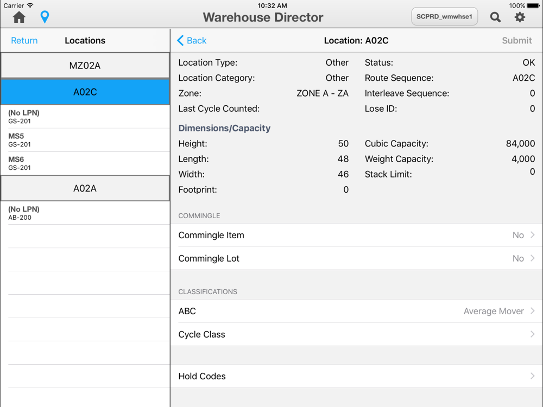Tap the Back chevron arrow
Image resolution: width=543 pixels, height=407 pixels.
coord(180,41)
